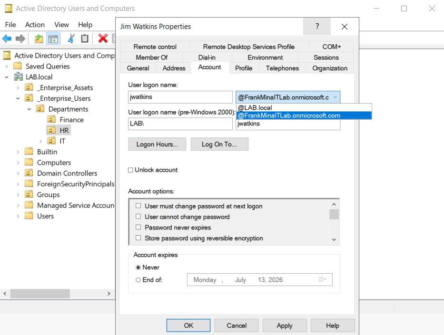Open the View menu
The image size is (444, 335).
click(61, 25)
